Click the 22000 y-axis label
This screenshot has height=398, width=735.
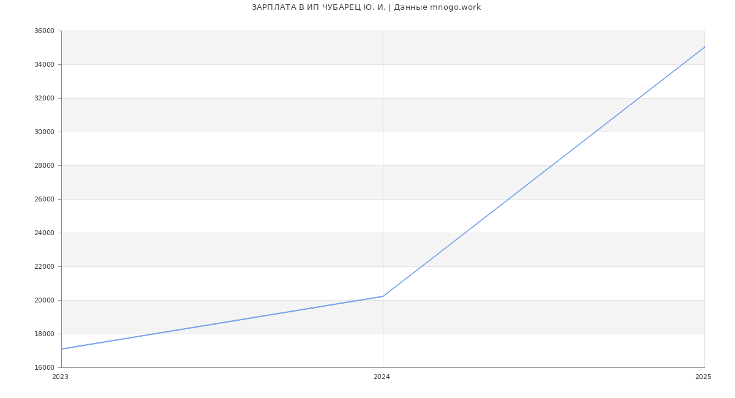click(x=44, y=267)
